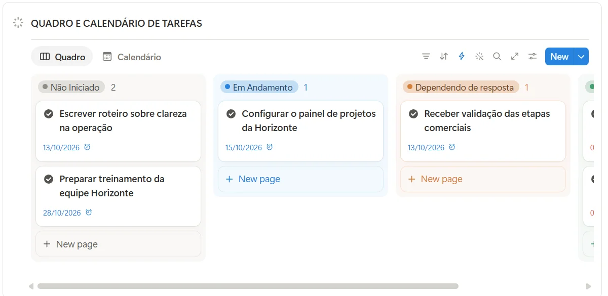Screen dimensions: 608x296
Task: Click the reminder alarm icon beside 28/10/2026
Action: coord(89,213)
